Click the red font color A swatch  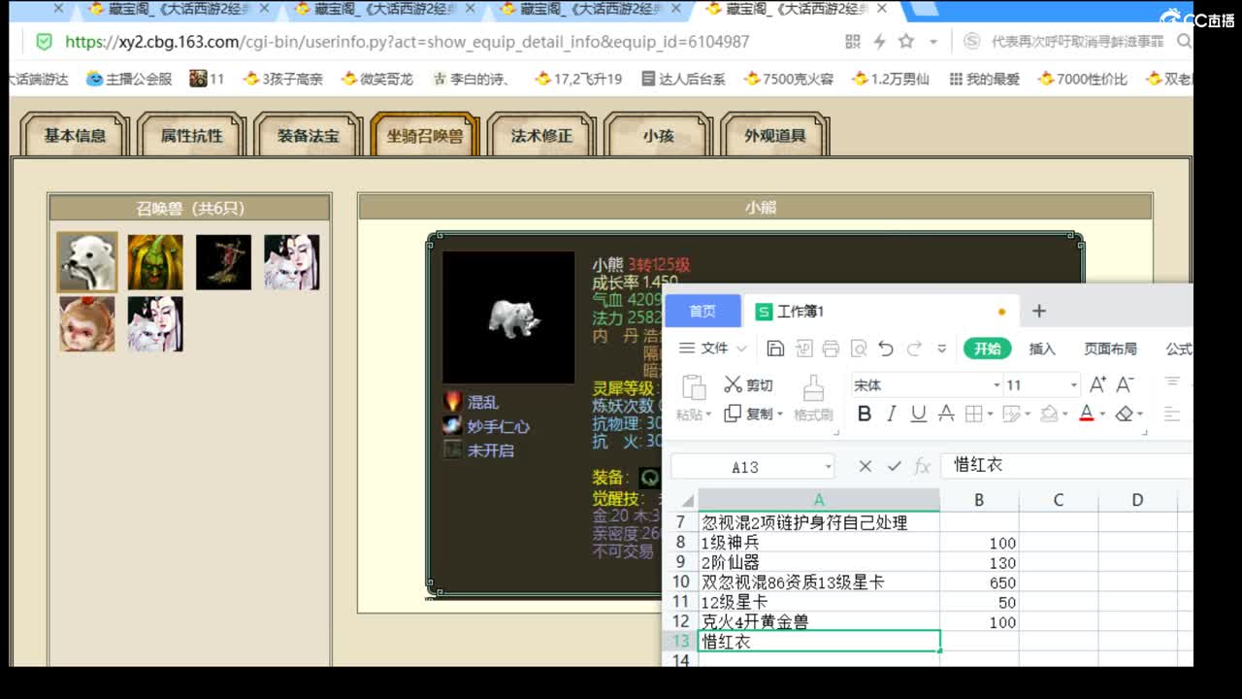coord(1086,414)
